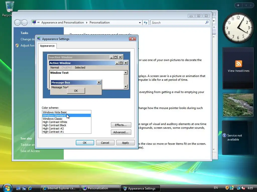Open Change desktop icons task link
This screenshot has height=192, width=257.
tap(28, 39)
